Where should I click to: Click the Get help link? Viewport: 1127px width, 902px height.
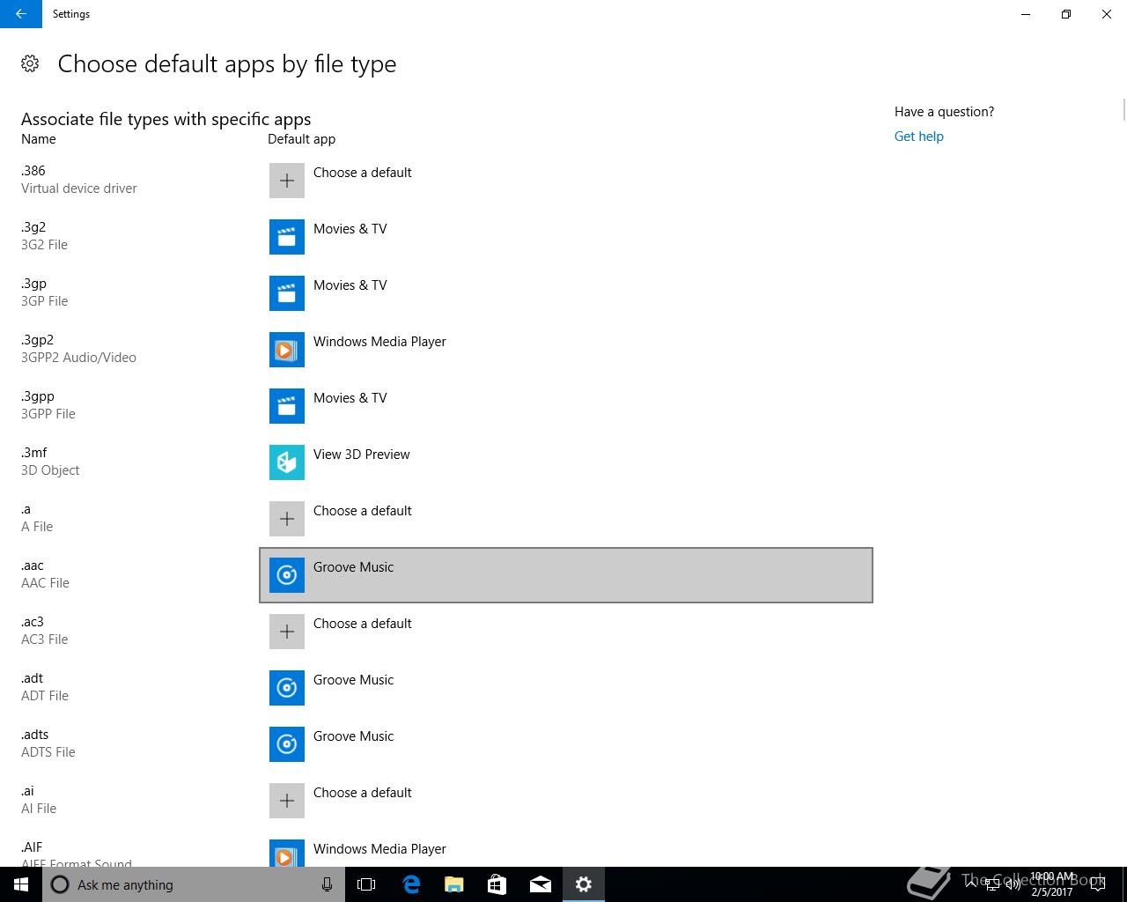(918, 137)
